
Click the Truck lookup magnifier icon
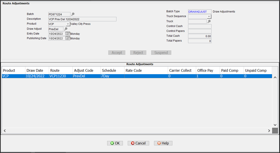pyautogui.click(x=209, y=22)
